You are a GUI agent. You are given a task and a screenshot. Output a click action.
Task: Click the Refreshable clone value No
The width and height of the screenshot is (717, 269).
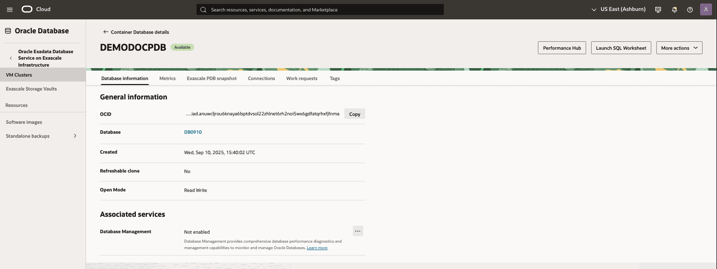coord(187,171)
